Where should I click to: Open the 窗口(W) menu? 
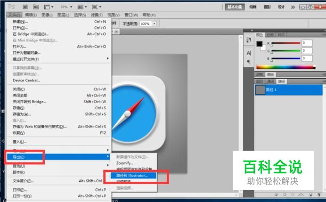(x=131, y=15)
